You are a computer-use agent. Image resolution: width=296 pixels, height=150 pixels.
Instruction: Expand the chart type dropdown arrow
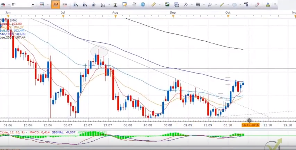tap(48, 5)
